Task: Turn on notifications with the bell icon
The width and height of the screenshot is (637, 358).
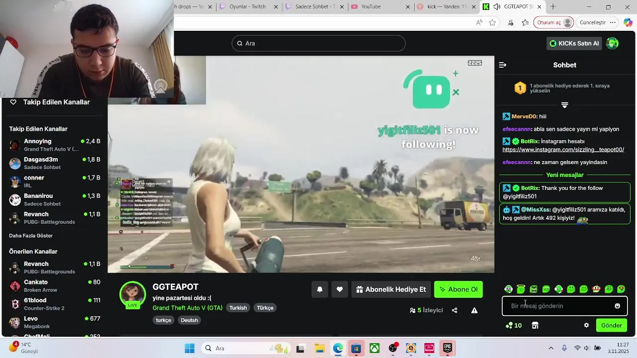Action: (320, 289)
